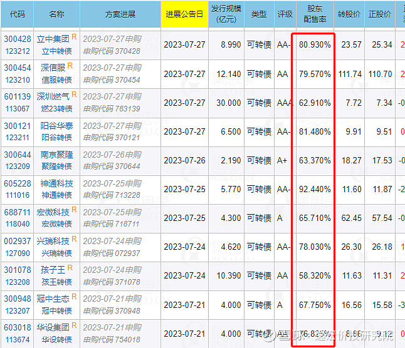Select 2023-07-26 announcement date cell
Screen dimensions: 405x348
coord(184,160)
